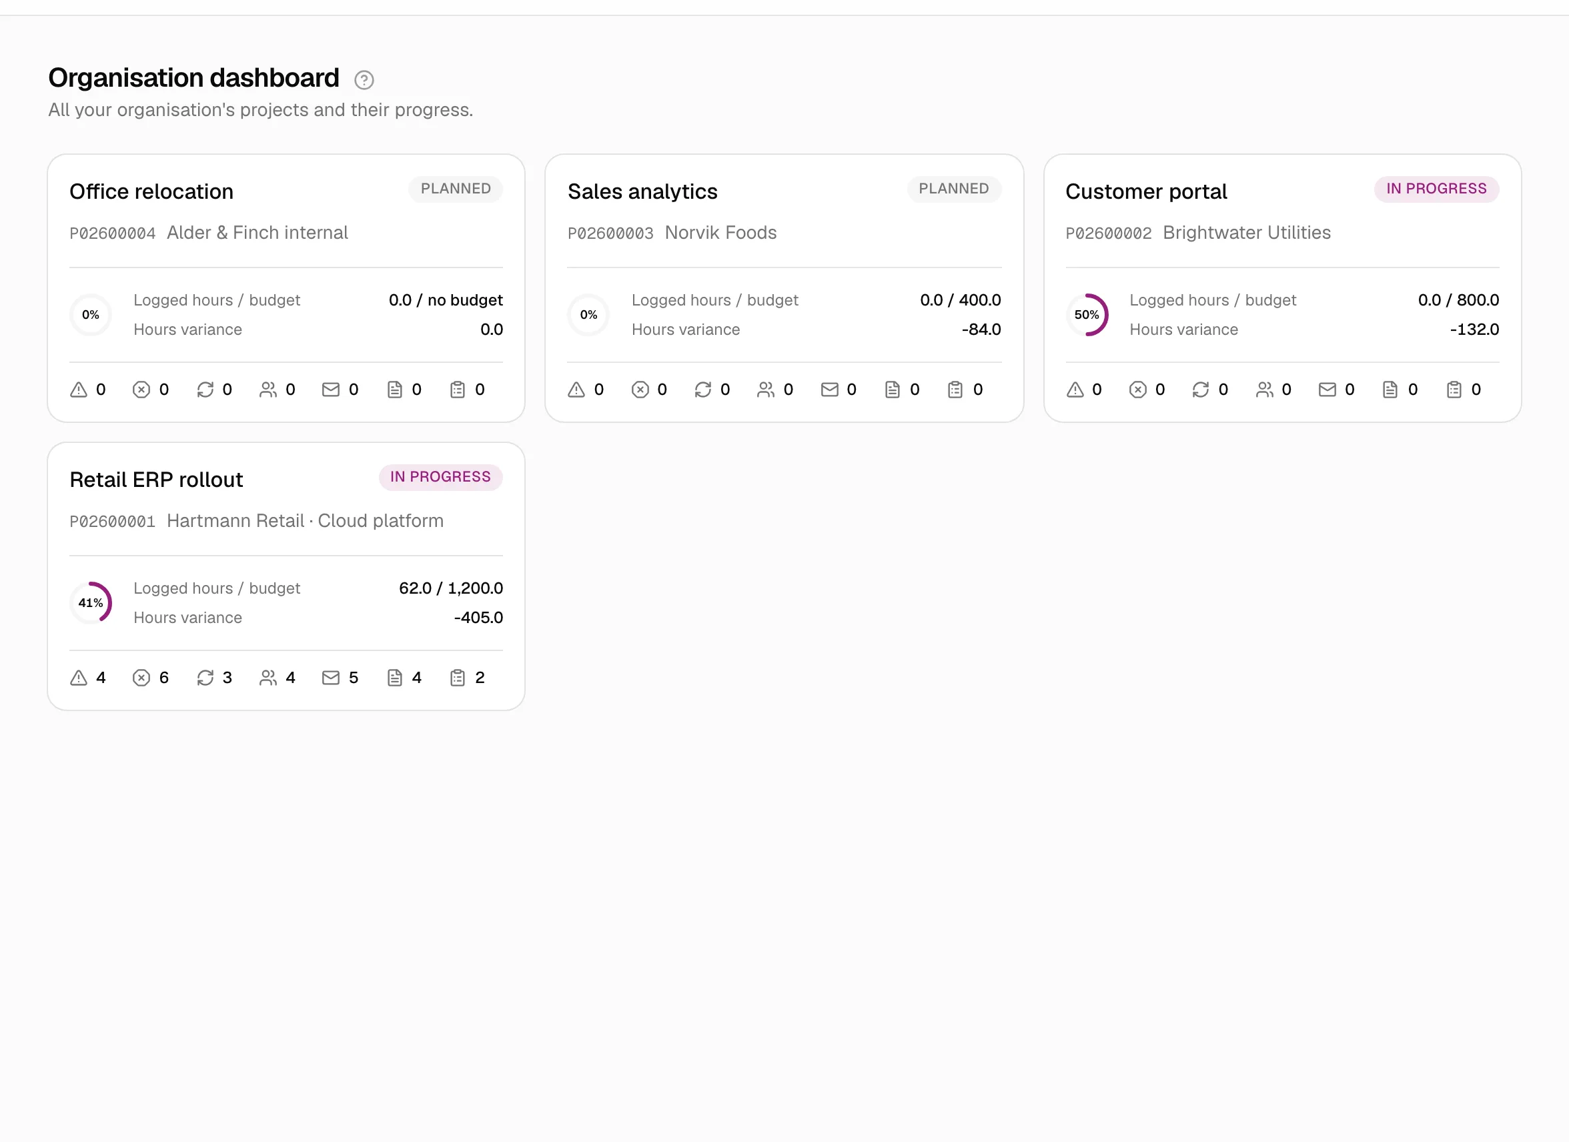
Task: Click the PLANNED badge on Sales analytics
Action: click(x=954, y=189)
